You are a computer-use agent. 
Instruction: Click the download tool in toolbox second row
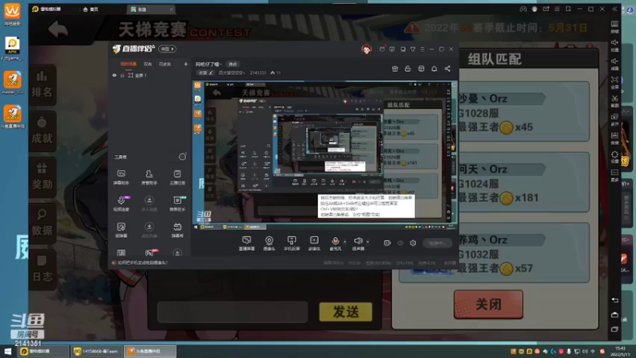tap(149, 203)
